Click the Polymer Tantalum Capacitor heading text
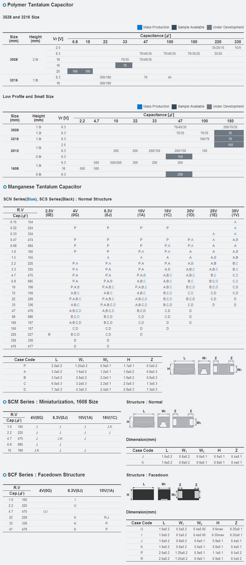246x565 pixels. (41, 5)
